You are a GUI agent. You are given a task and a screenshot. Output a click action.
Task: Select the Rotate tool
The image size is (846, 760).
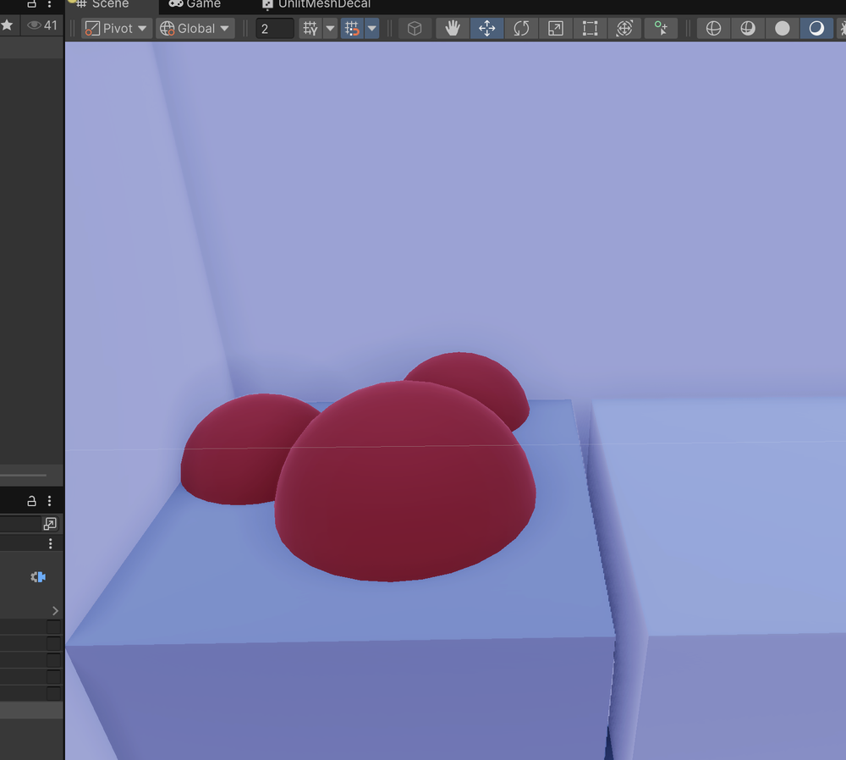pyautogui.click(x=521, y=29)
